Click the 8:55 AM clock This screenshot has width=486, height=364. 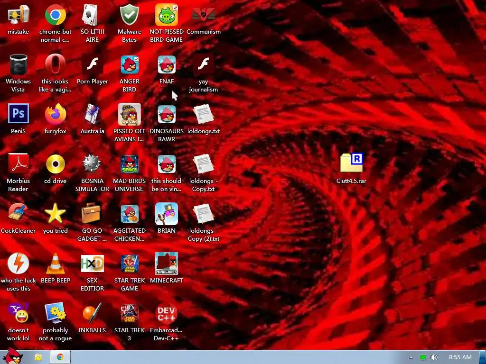[460, 357]
